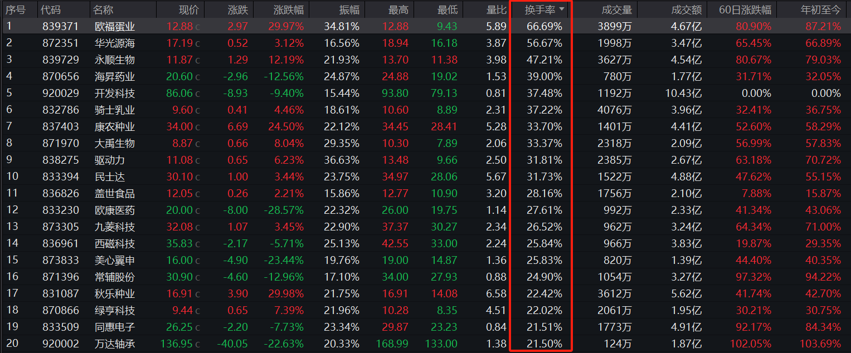Click price 136.95 of 万达轴承
This screenshot has width=851, height=353.
click(x=177, y=344)
